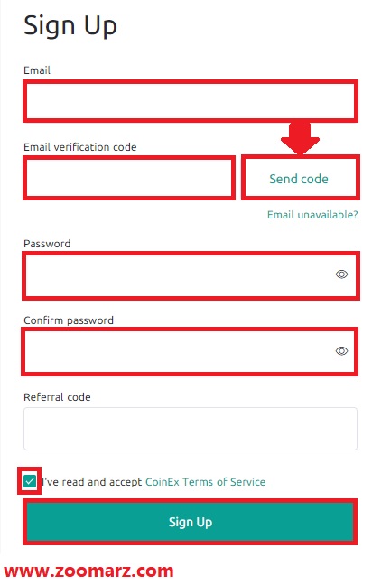Uncheck the terms of service acceptance checkbox
The height and width of the screenshot is (585, 372).
[x=30, y=481]
